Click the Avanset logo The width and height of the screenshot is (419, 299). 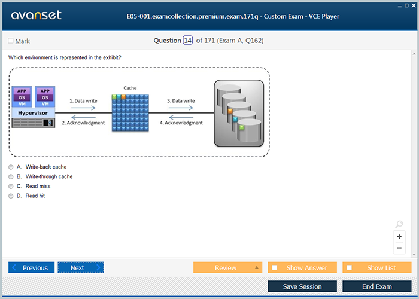coord(35,16)
